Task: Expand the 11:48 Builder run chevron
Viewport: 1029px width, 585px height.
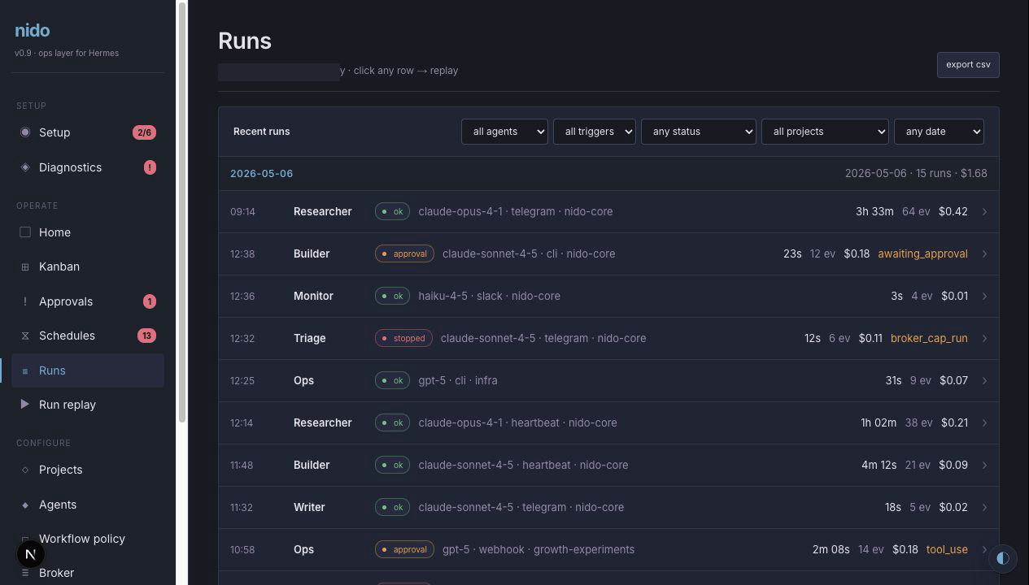Action: 984,465
